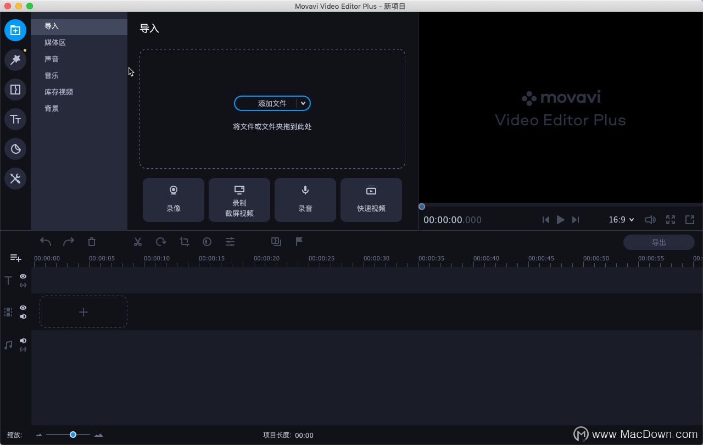This screenshot has width=703, height=445.
Task: Select the 背景 sidebar item
Action: (79, 108)
